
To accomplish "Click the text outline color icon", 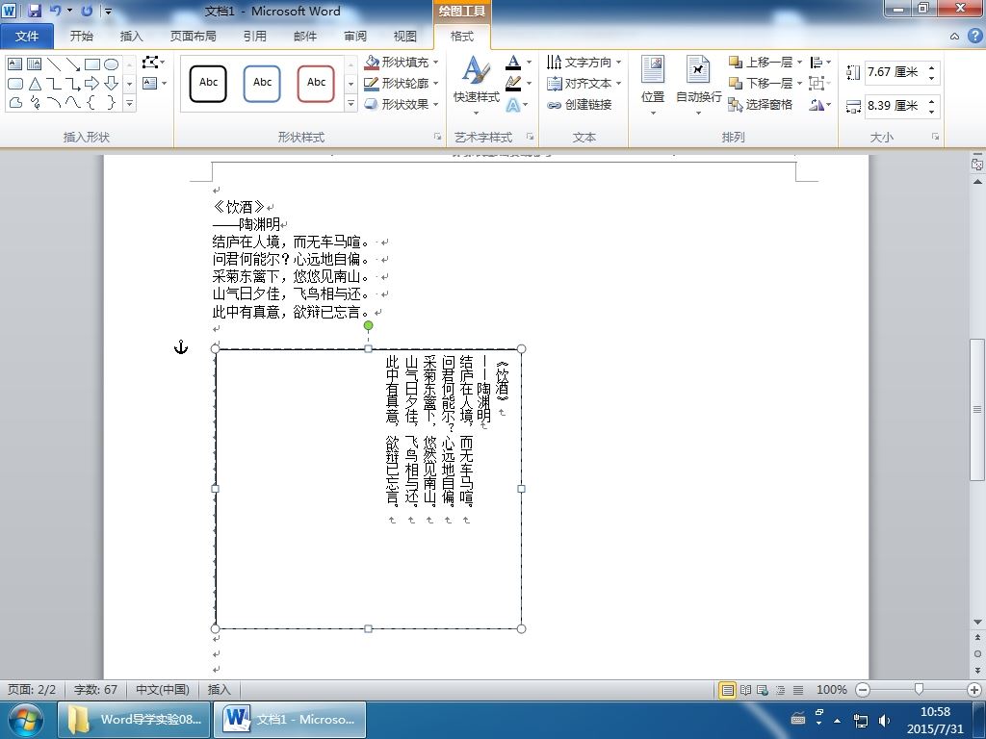I will point(513,83).
